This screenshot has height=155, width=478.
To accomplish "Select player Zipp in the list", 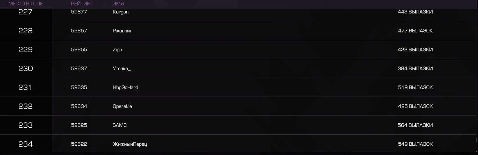I will coord(117,50).
